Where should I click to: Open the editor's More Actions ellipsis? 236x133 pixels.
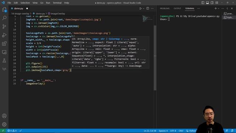point(152,8)
